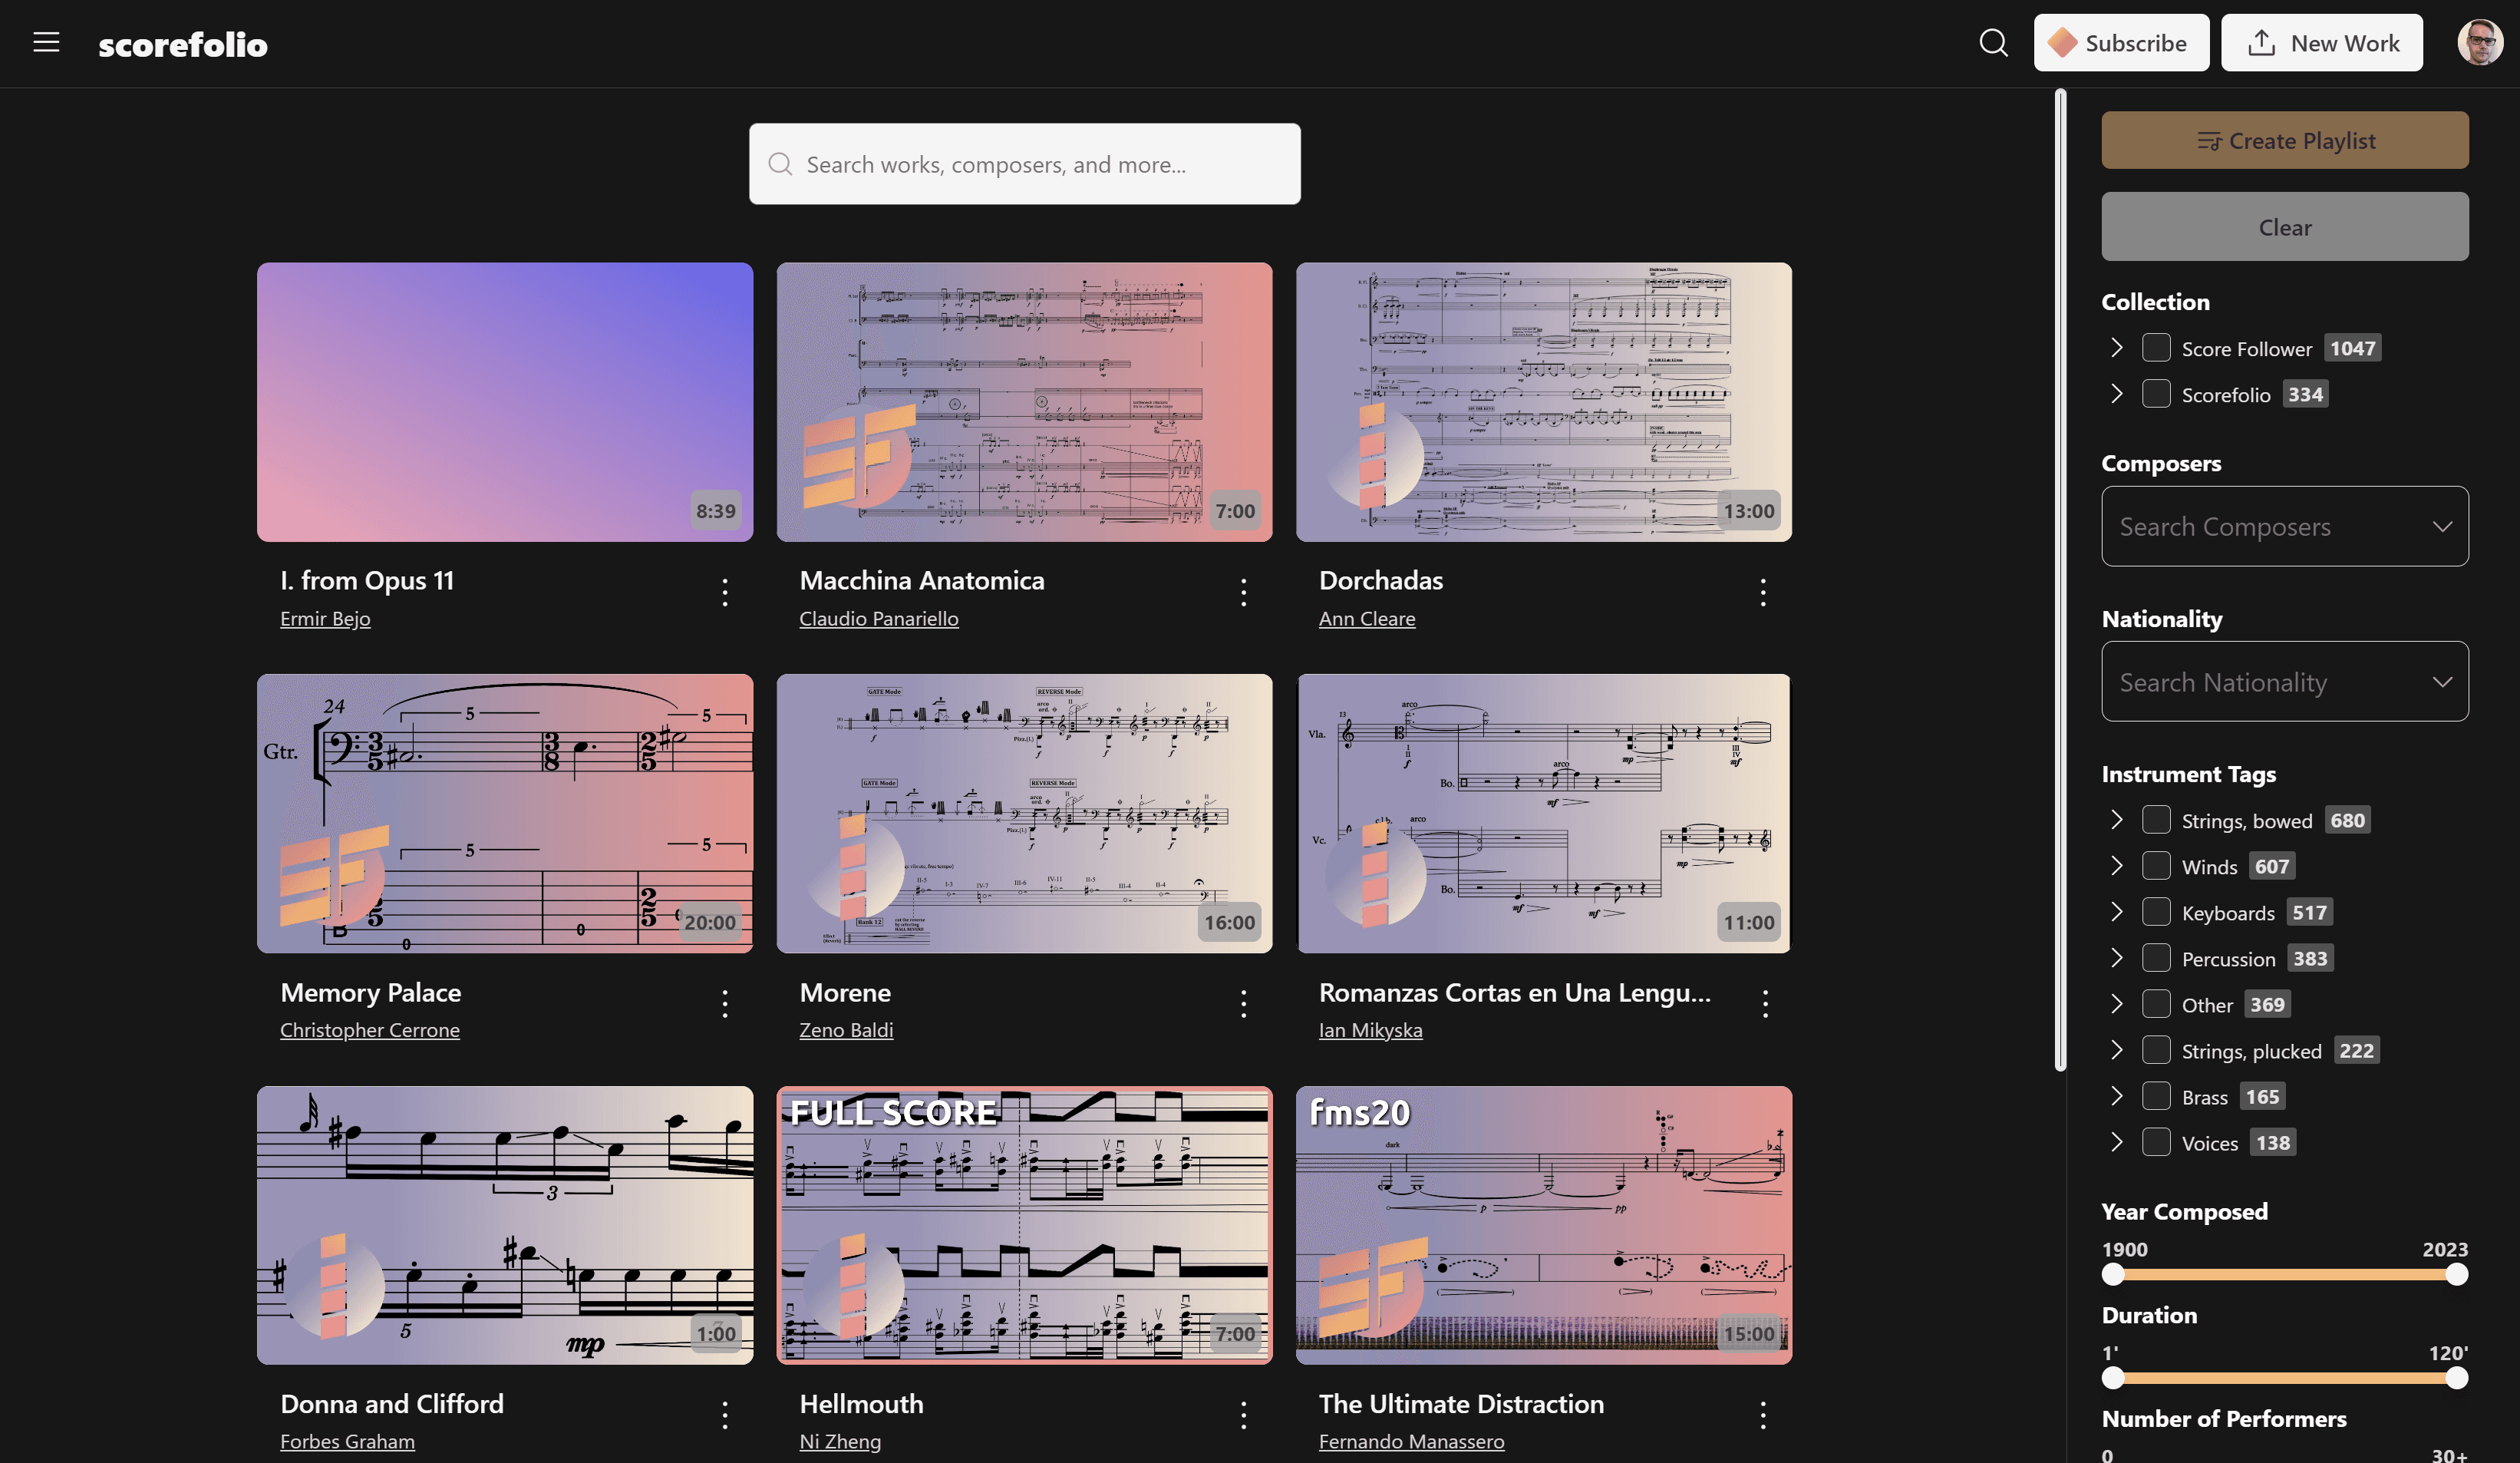The height and width of the screenshot is (1463, 2520).
Task: Click in the search works input field
Action: 1025,163
